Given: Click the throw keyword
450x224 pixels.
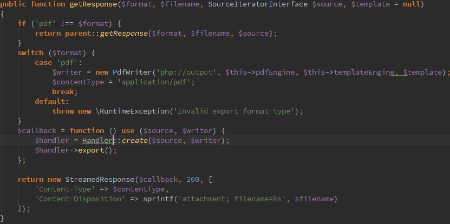Looking at the screenshot, I should (x=63, y=111).
